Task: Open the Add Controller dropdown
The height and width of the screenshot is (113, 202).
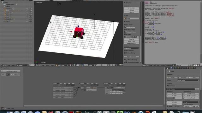Action: [x=94, y=85]
